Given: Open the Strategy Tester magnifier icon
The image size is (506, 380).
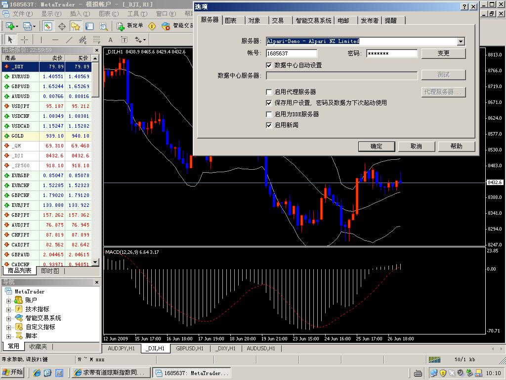Looking at the screenshot, I should point(104,26).
